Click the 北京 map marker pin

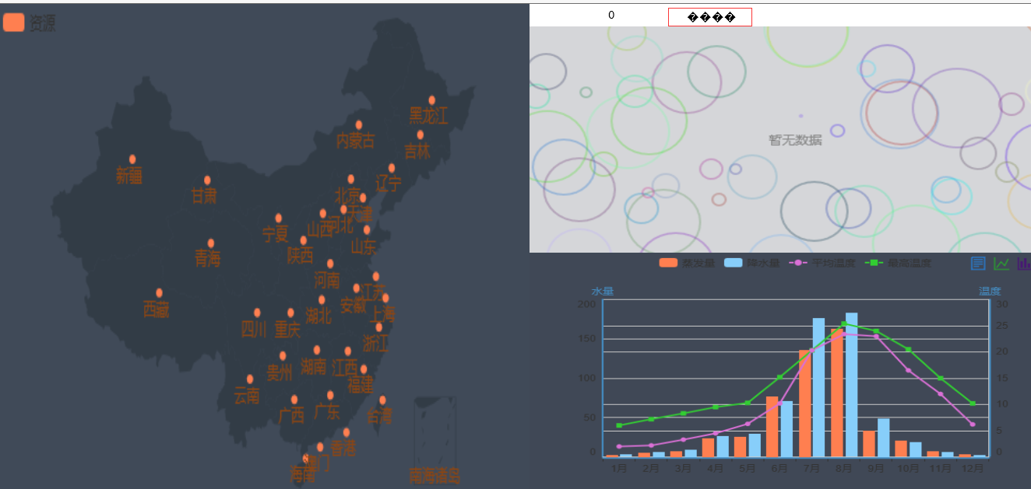(350, 180)
